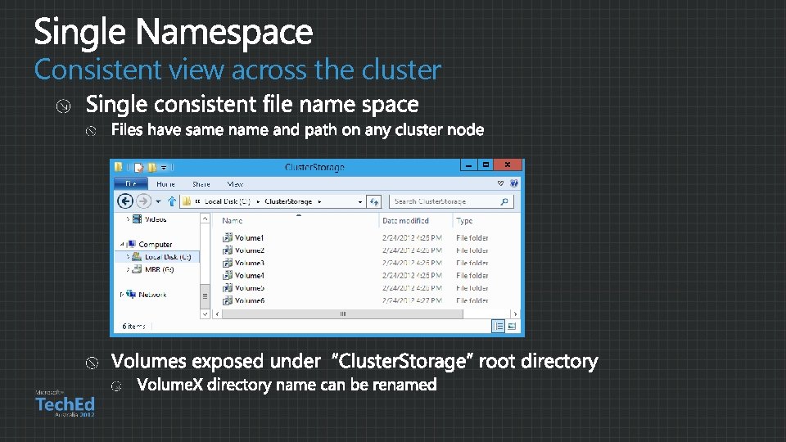Viewport: 786px width, 442px height.
Task: Click the Forward arrow button
Action: point(143,201)
